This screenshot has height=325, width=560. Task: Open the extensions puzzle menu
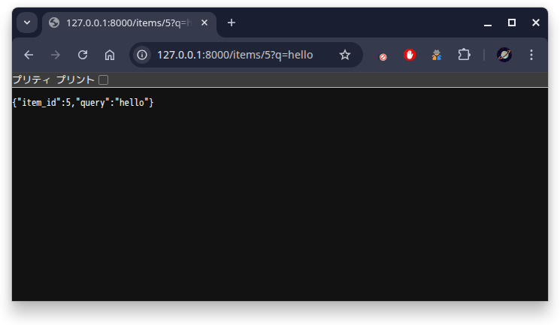(464, 55)
